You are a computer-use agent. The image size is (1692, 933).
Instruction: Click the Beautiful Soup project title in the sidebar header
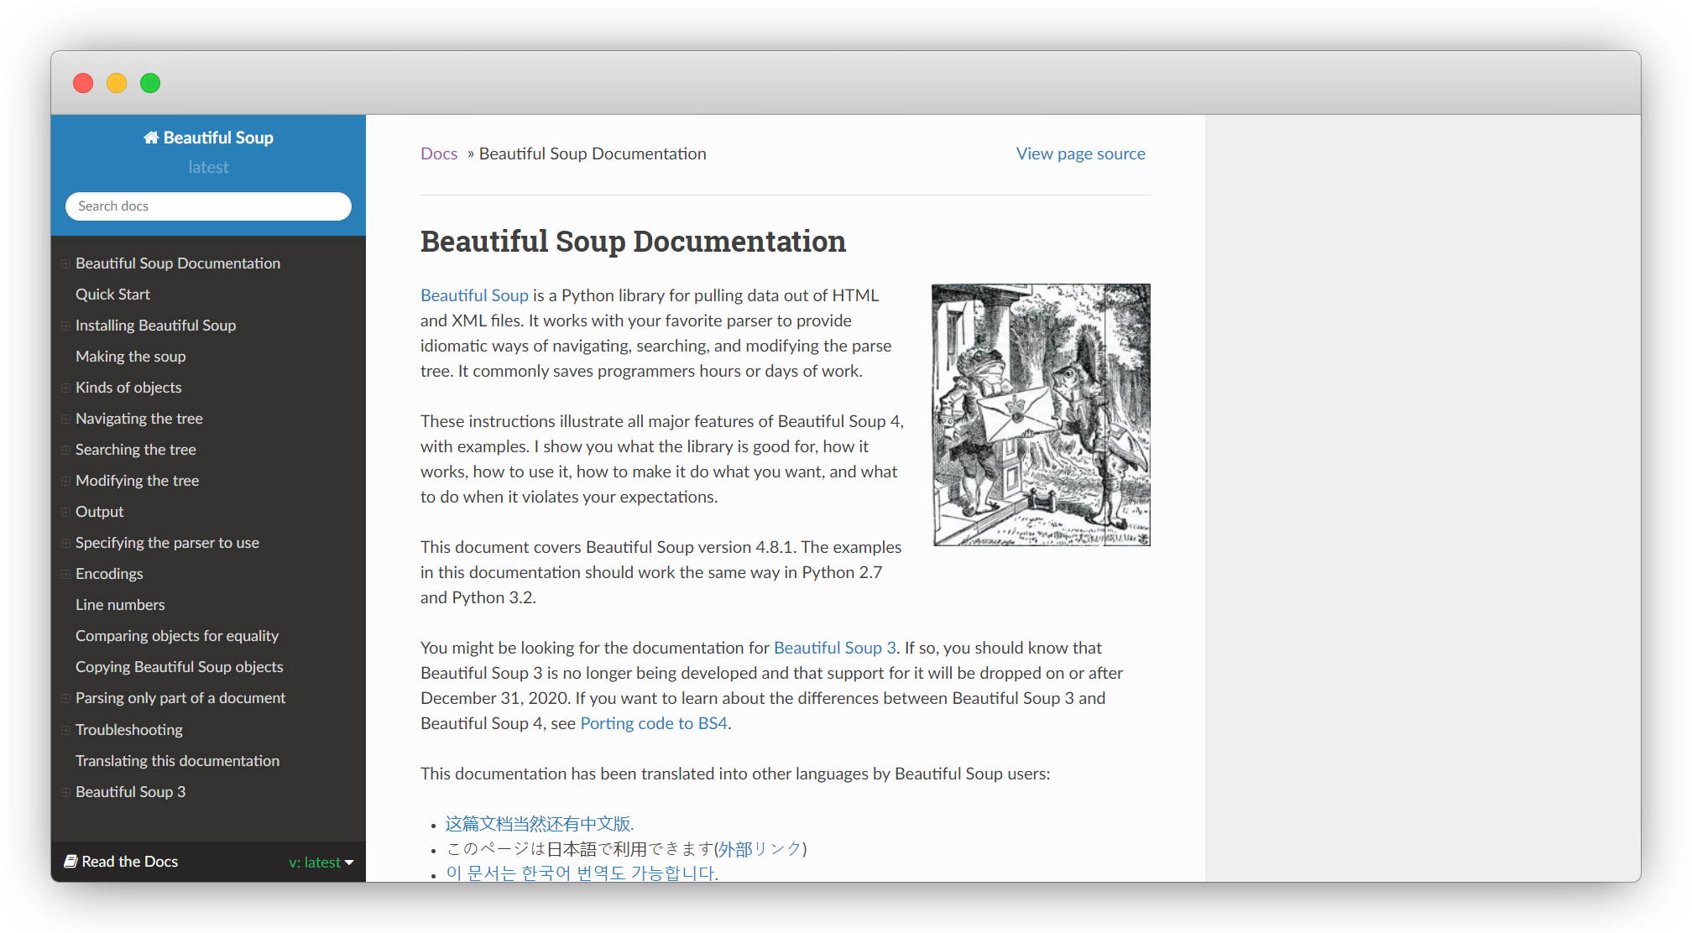tap(218, 138)
